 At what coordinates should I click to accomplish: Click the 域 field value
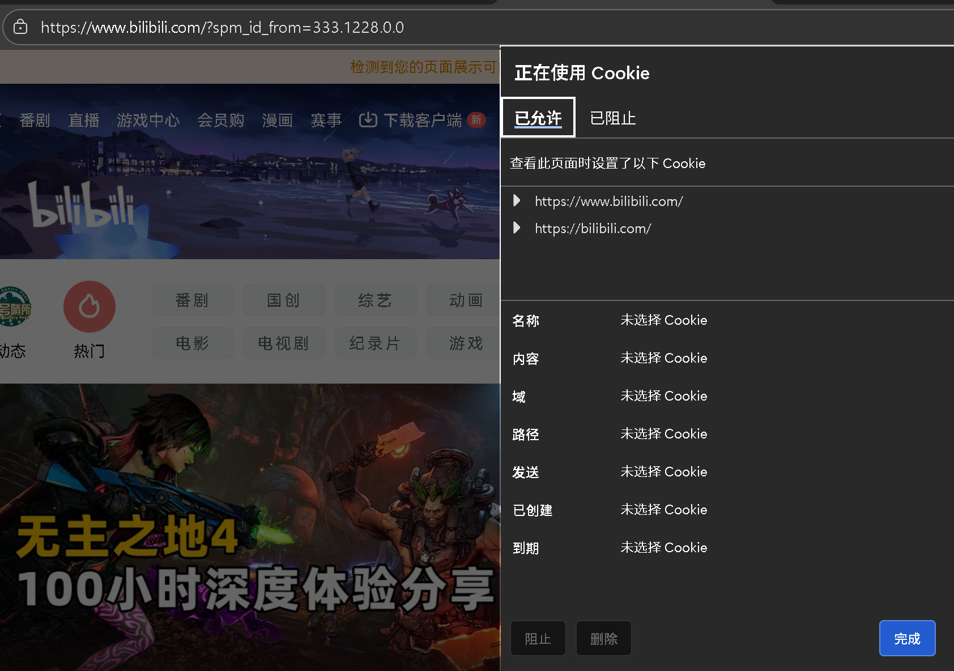click(x=664, y=396)
